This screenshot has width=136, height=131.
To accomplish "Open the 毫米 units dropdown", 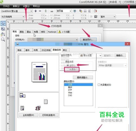I will click(108, 17).
